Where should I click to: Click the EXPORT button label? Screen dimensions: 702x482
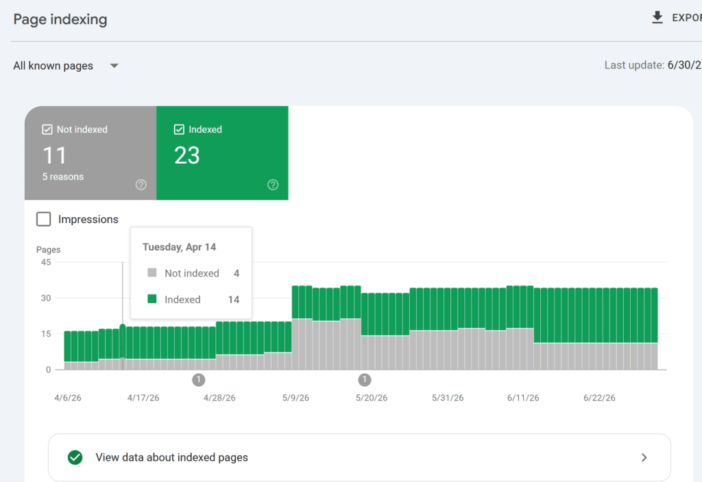[x=687, y=18]
